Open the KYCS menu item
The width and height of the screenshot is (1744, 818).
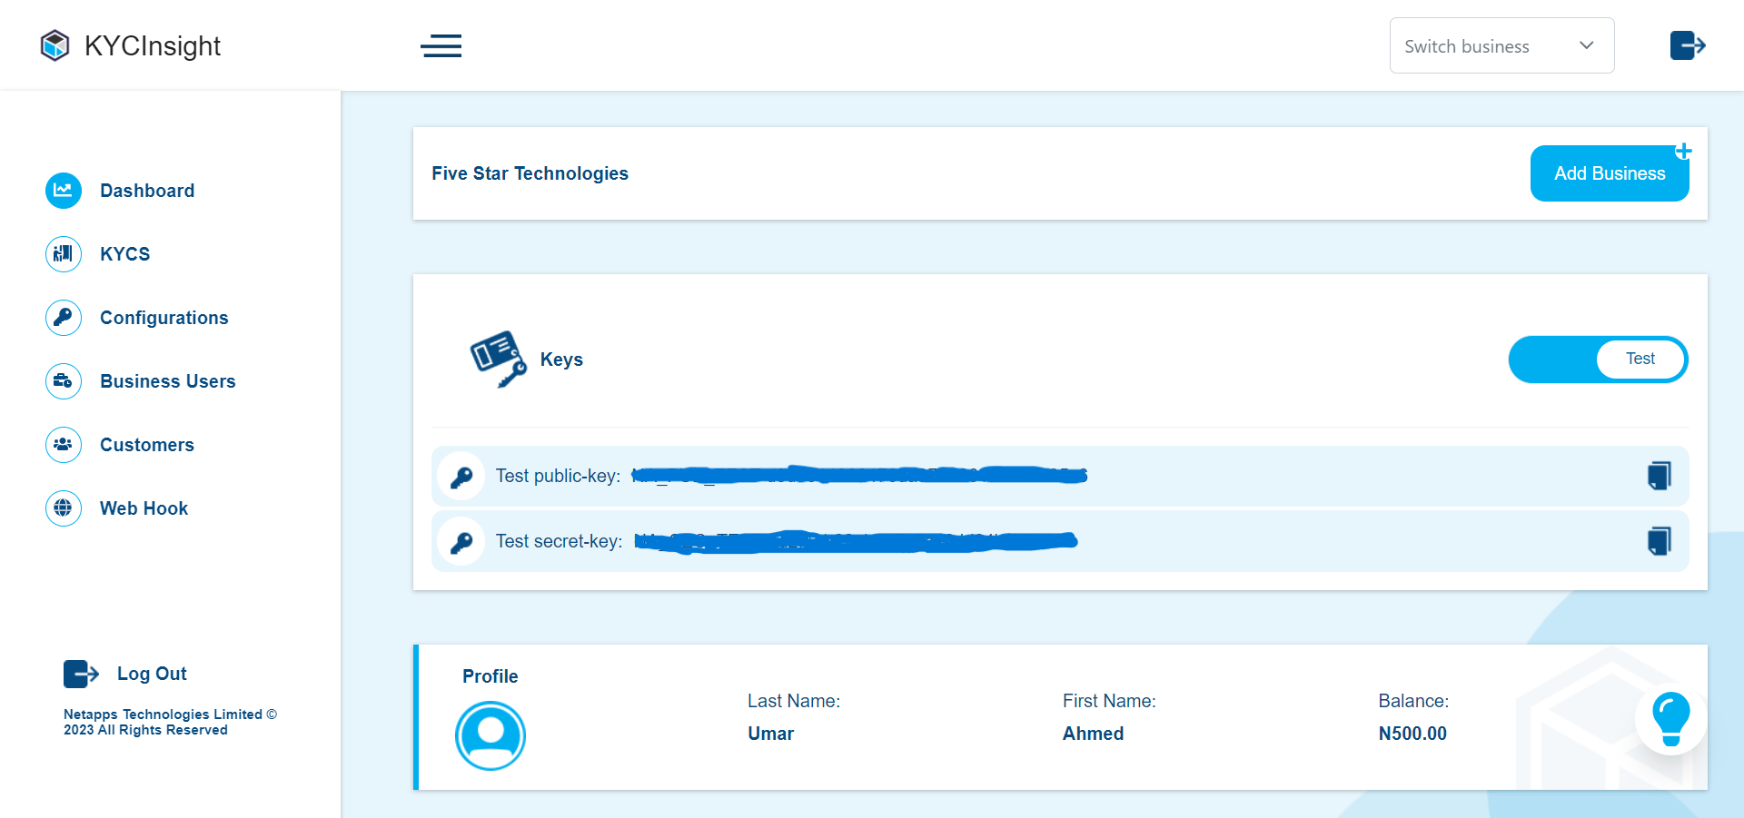pos(125,254)
